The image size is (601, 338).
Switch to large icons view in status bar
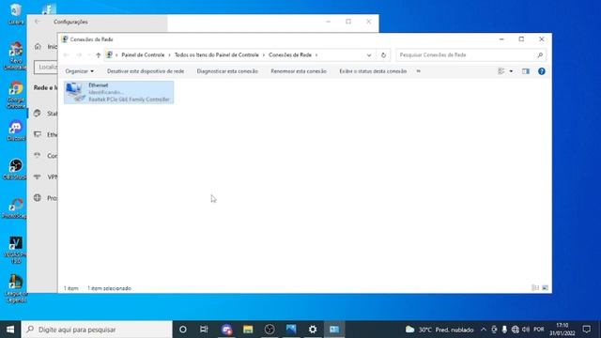(x=545, y=288)
